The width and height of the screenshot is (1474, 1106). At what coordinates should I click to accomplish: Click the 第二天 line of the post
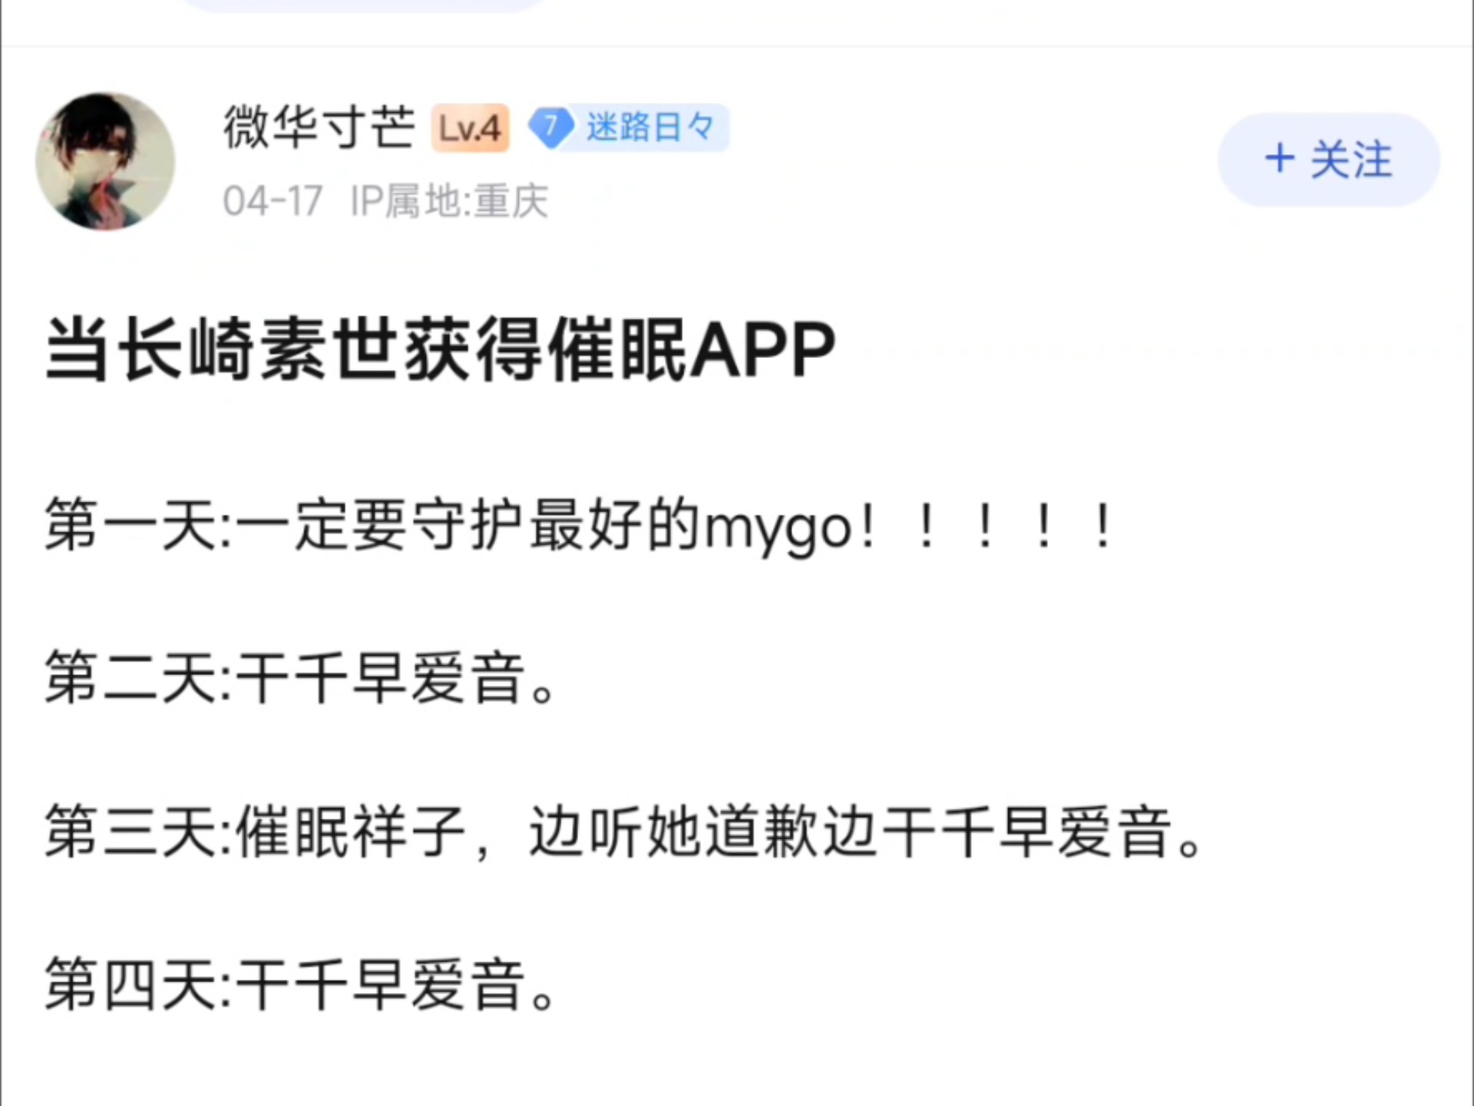300,679
